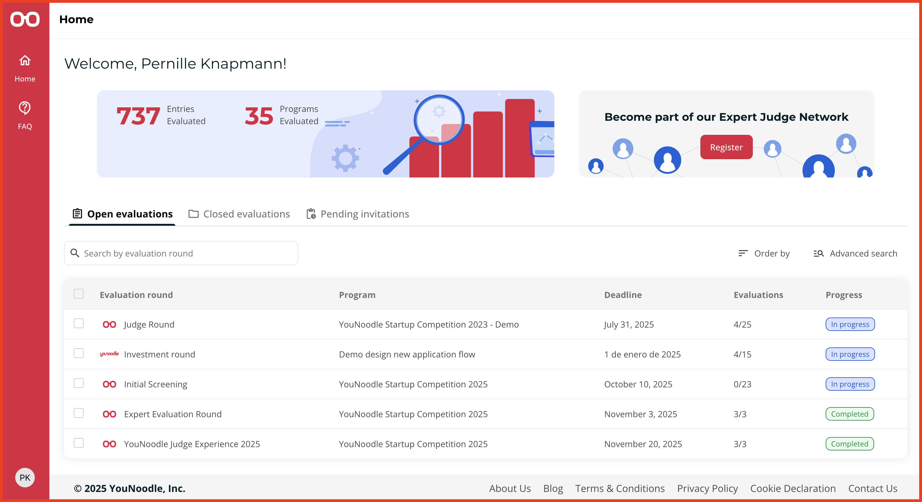The width and height of the screenshot is (922, 502).
Task: Tick the Initial Screening row checkbox
Action: pyautogui.click(x=78, y=383)
